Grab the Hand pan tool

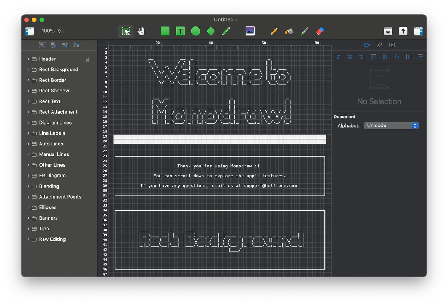tap(141, 31)
